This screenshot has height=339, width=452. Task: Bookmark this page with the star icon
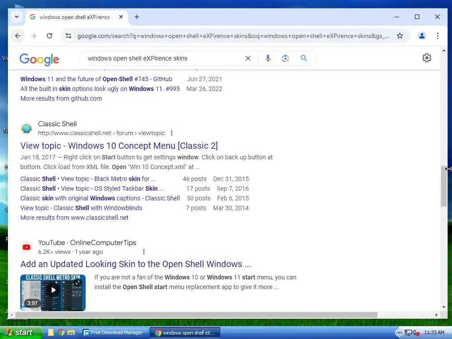point(400,36)
